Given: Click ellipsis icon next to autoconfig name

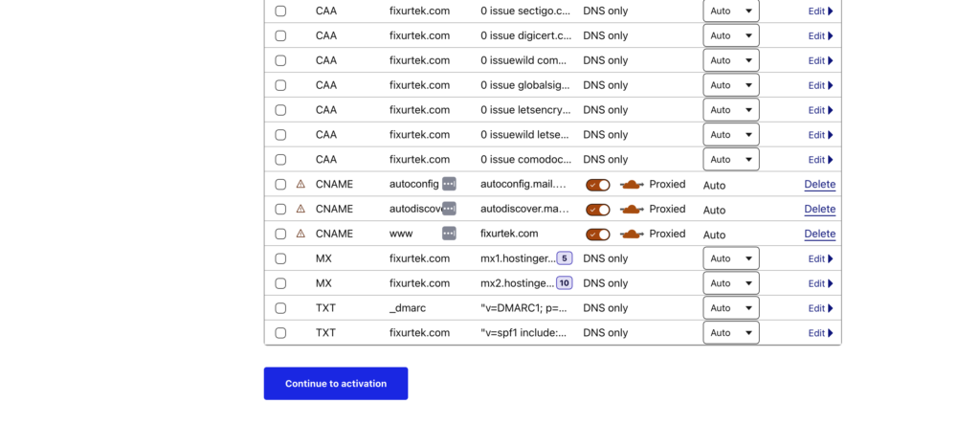Looking at the screenshot, I should (449, 184).
